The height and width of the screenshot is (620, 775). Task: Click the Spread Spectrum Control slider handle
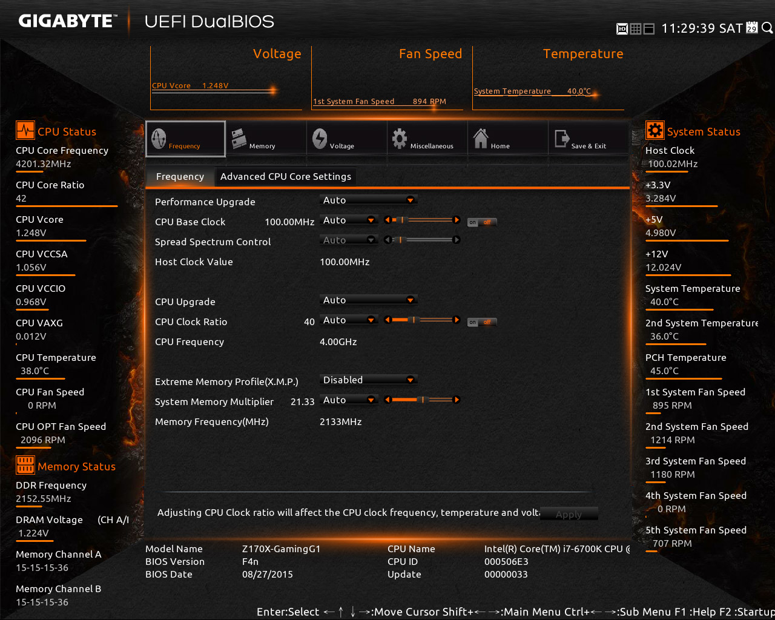tap(400, 240)
